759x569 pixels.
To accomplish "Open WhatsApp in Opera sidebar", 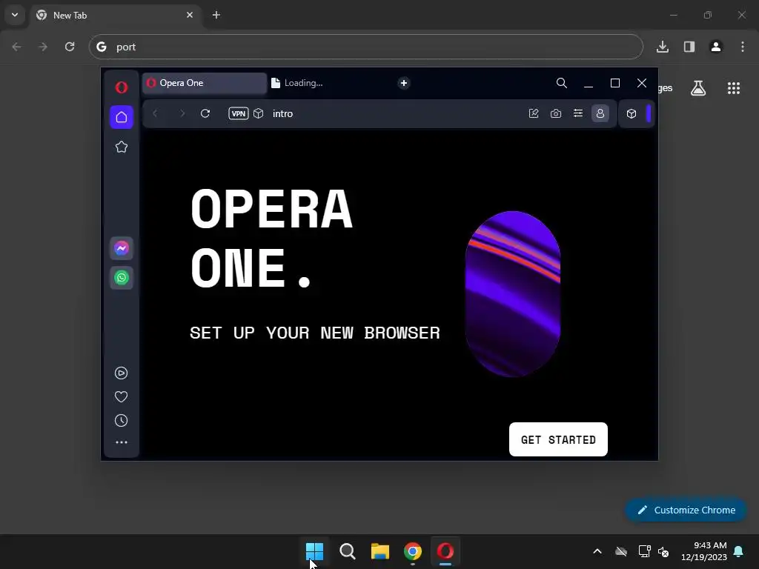I will click(122, 278).
